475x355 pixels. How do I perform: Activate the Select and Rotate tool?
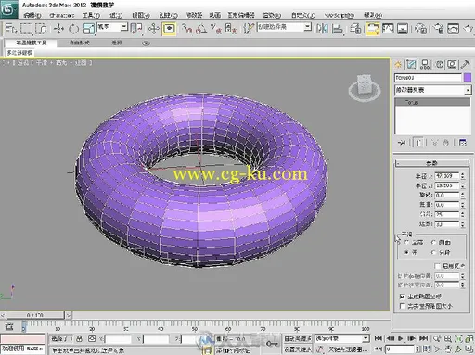click(73, 29)
